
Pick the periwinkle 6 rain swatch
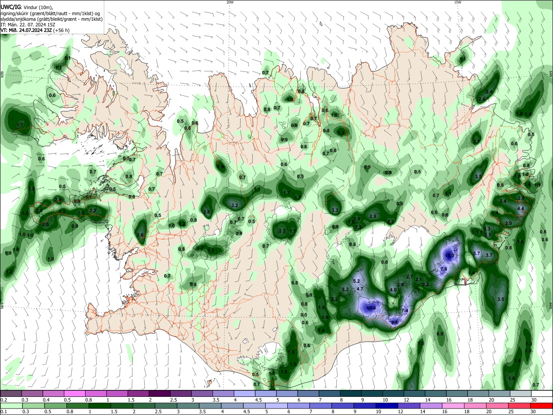[x=298, y=405]
